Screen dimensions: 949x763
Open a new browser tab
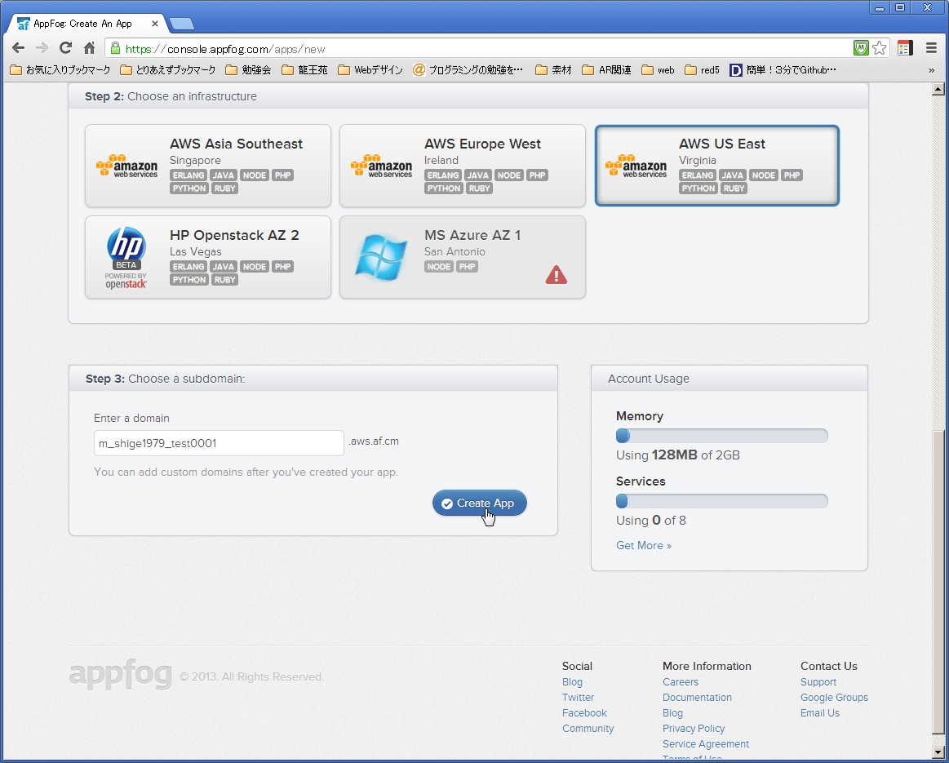tap(182, 24)
